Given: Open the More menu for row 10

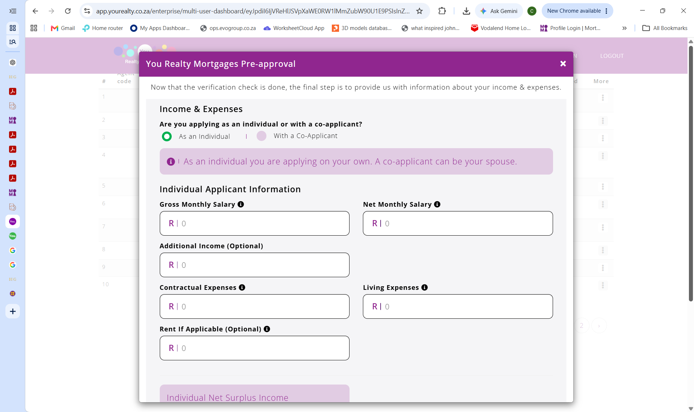Looking at the screenshot, I should click(603, 285).
